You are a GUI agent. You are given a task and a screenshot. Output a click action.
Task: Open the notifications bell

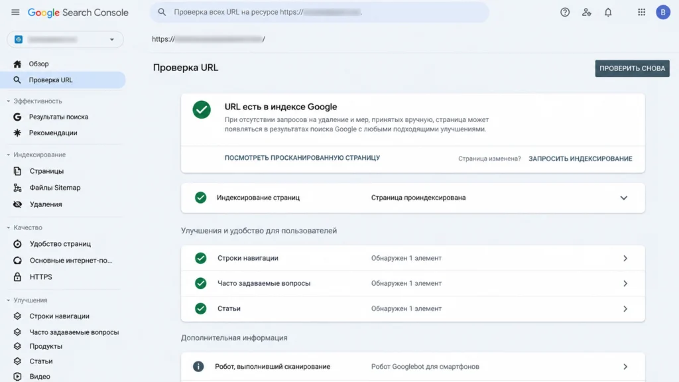[608, 12]
